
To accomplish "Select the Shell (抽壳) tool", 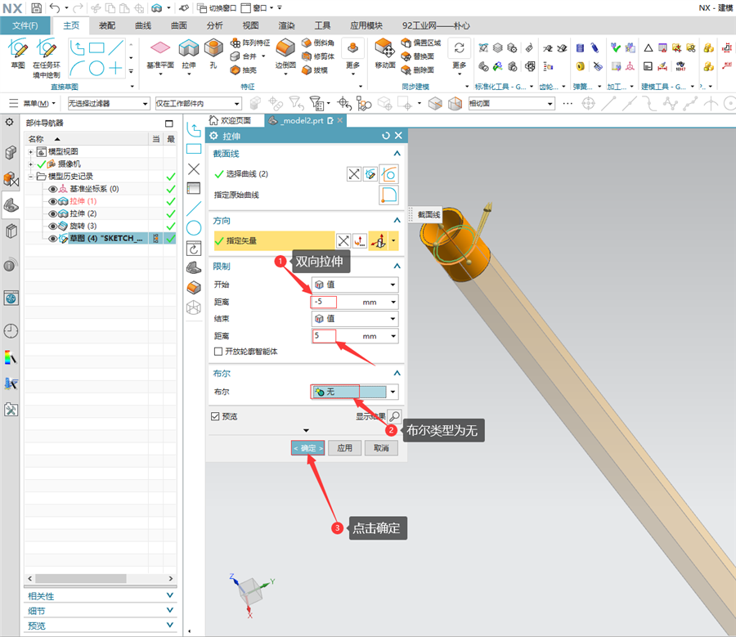I will 244,70.
